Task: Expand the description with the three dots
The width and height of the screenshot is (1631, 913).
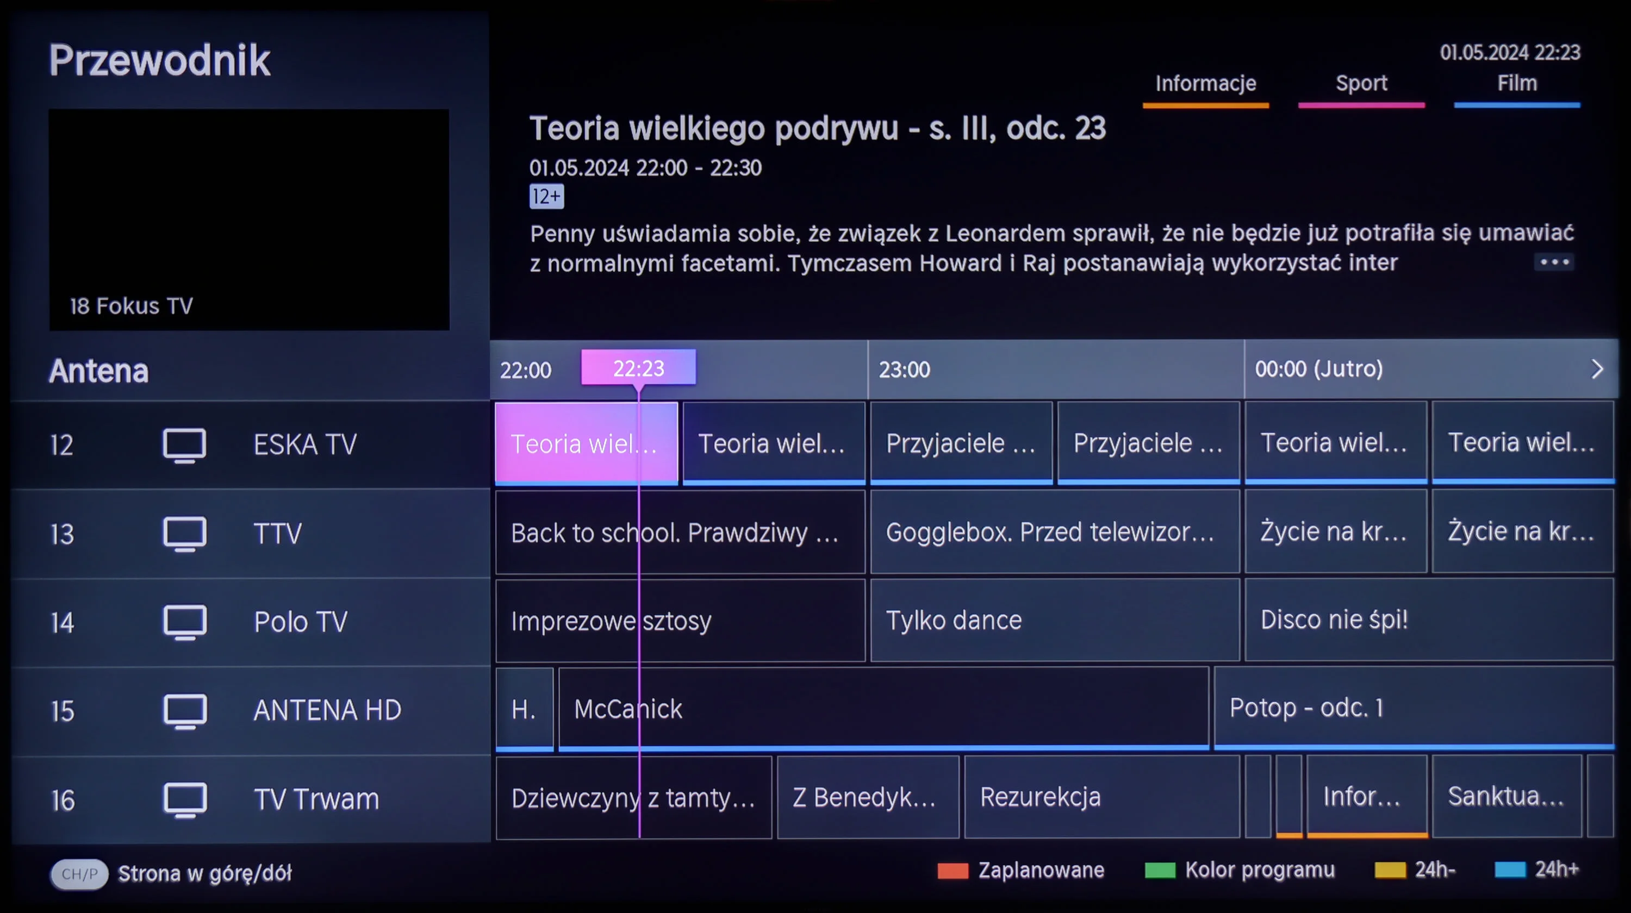Action: (x=1554, y=262)
